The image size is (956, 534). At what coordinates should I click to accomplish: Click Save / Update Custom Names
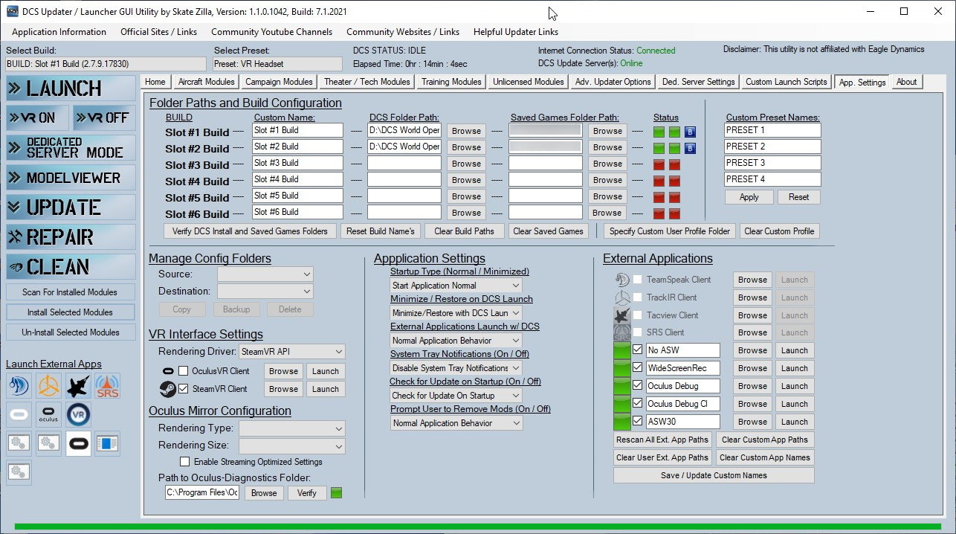[714, 475]
